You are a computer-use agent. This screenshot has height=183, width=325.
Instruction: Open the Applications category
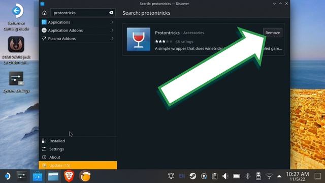[x=78, y=22]
